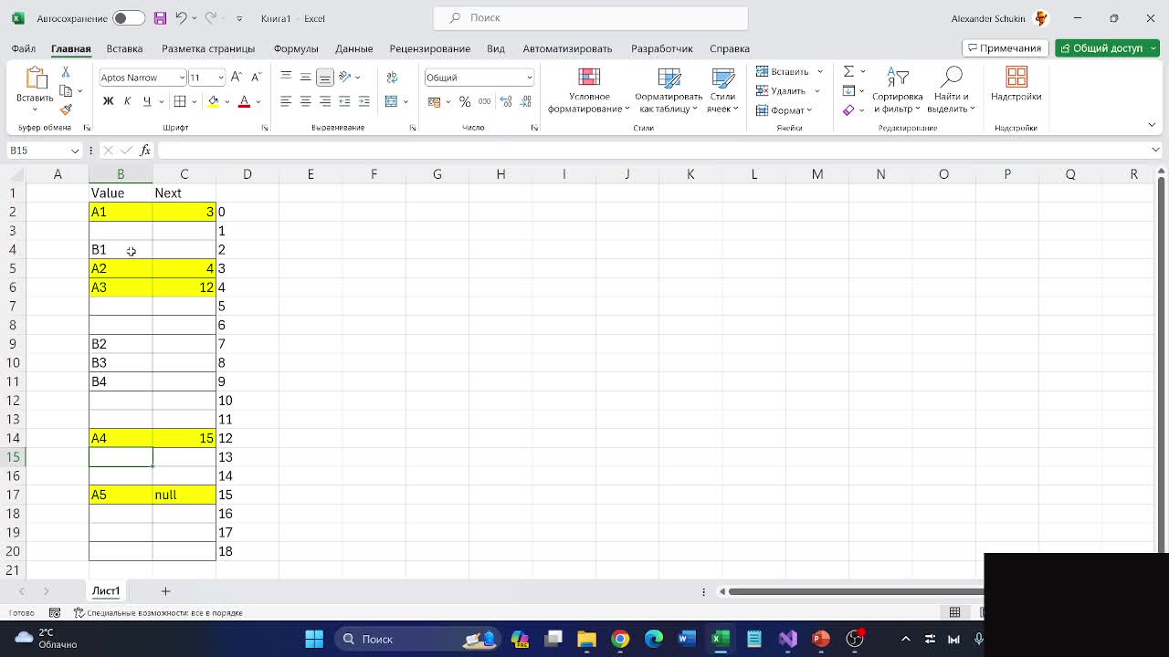The image size is (1169, 657).
Task: Click the borders grid icon
Action: point(180,101)
